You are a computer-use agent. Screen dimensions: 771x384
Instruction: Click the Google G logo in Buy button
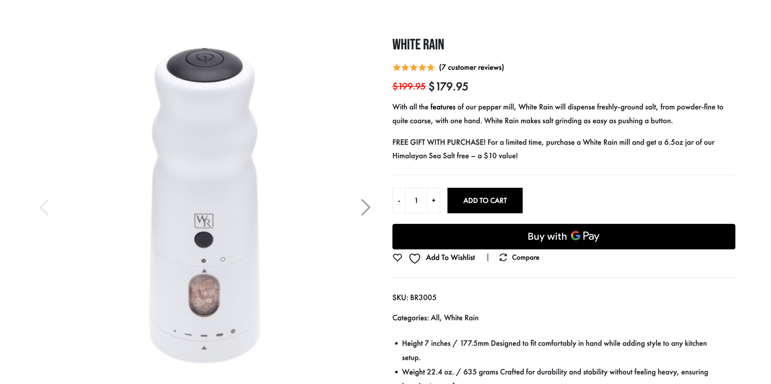(575, 236)
